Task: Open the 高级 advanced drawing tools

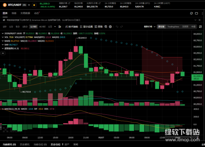Action: point(98,27)
